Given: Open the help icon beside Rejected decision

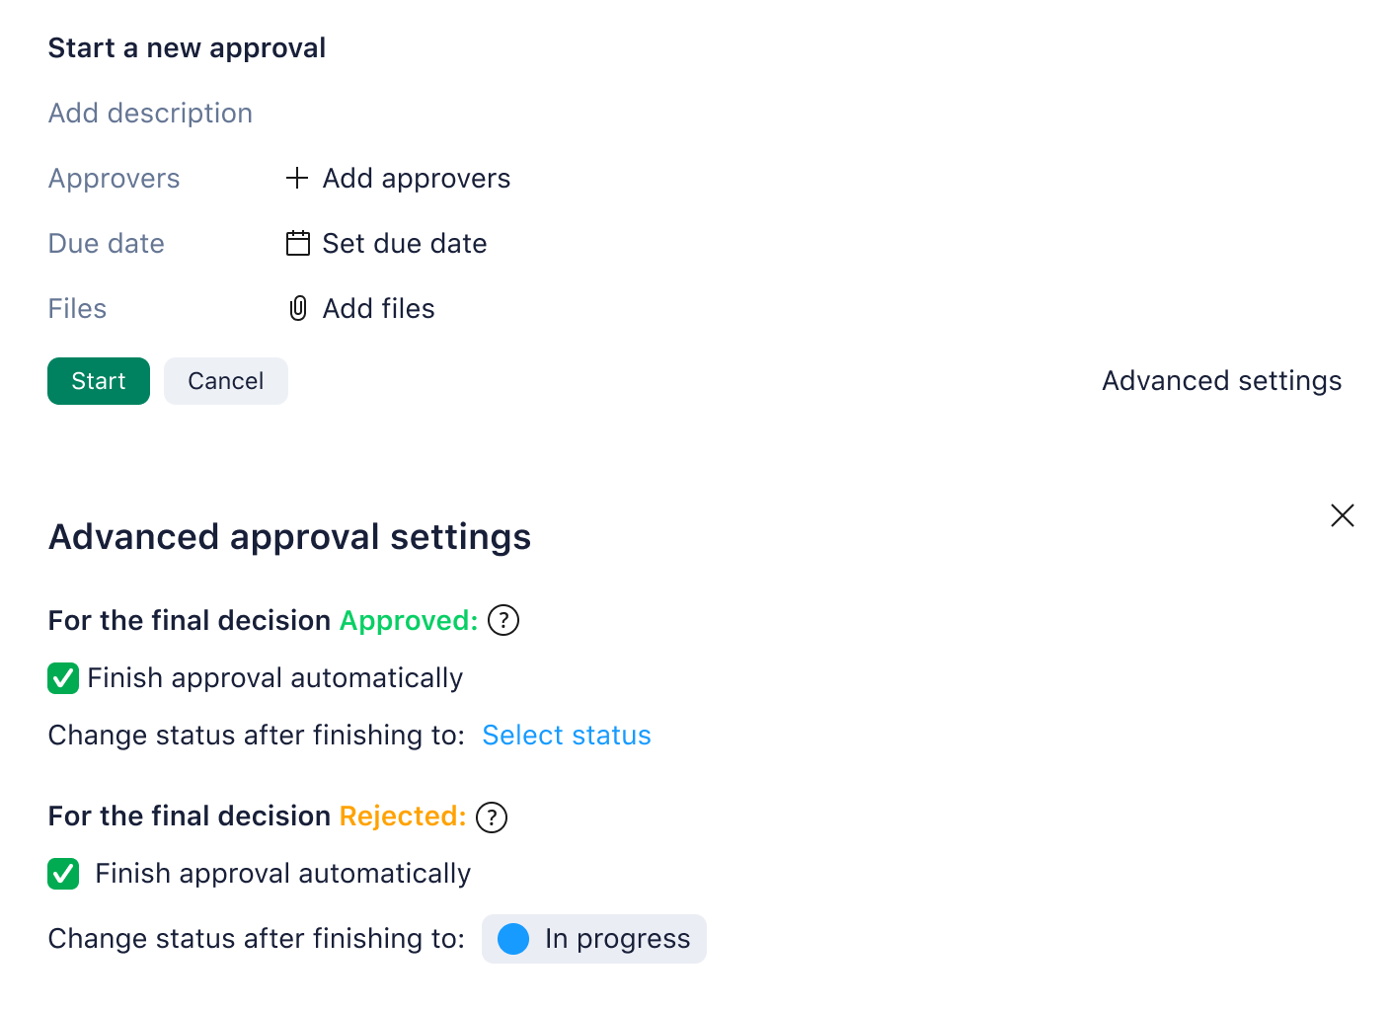Looking at the screenshot, I should tap(491, 817).
